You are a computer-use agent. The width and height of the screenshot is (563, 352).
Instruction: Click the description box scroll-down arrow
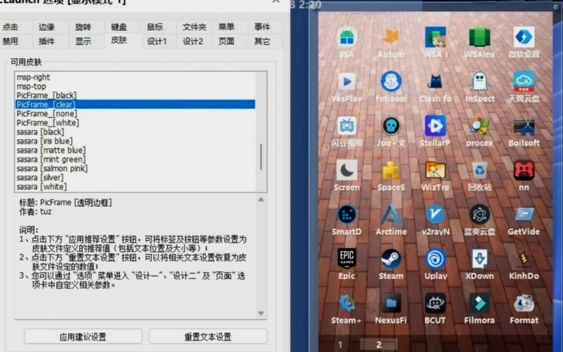[x=261, y=313]
